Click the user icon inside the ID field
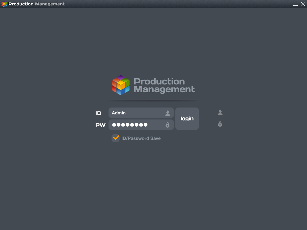The height and width of the screenshot is (230, 307). click(x=167, y=113)
